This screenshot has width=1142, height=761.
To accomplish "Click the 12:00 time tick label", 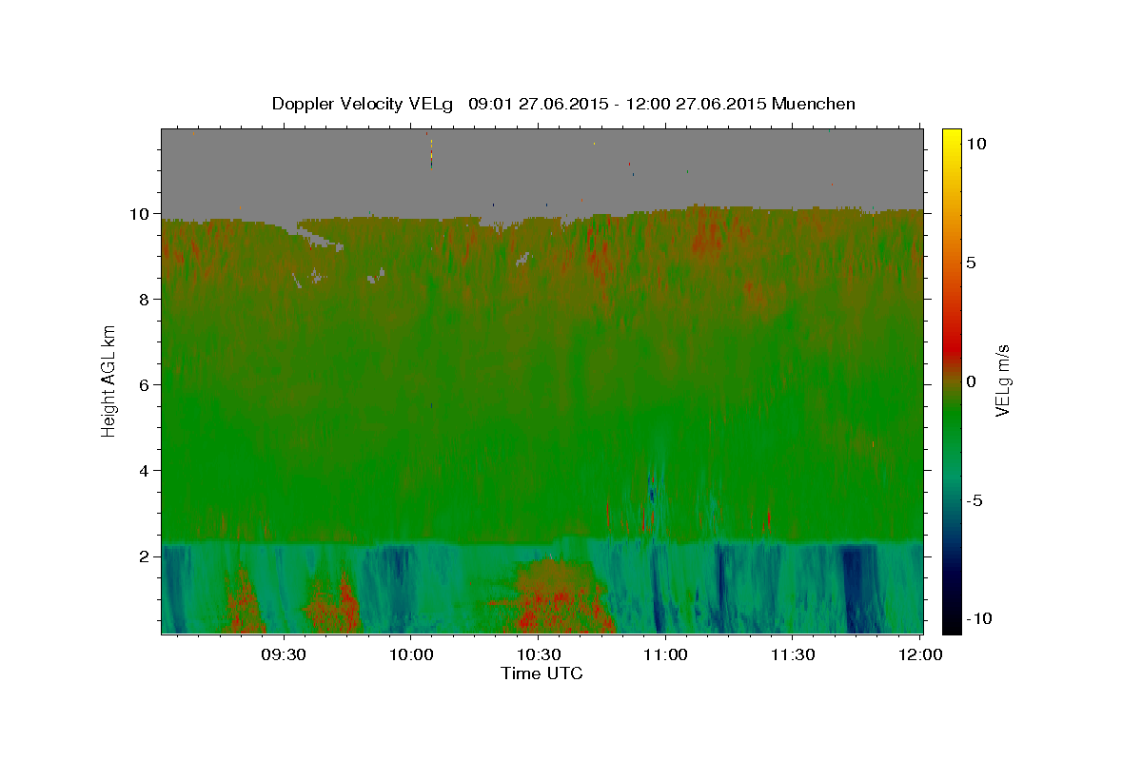I will (x=919, y=654).
